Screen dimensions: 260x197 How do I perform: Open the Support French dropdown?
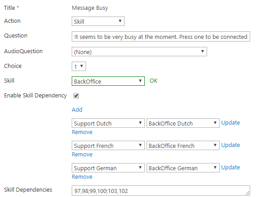coord(108,146)
